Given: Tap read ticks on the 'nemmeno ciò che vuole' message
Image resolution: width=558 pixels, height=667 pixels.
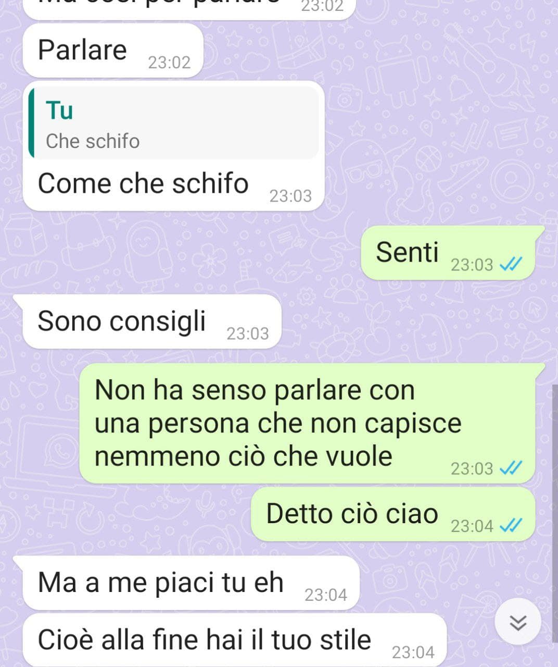Looking at the screenshot, I should [511, 468].
